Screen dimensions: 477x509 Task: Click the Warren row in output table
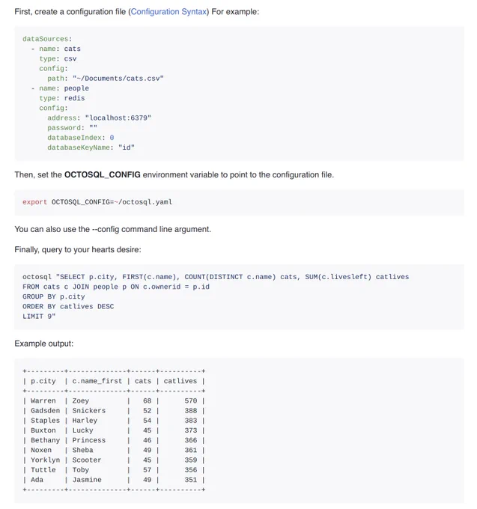click(x=114, y=401)
